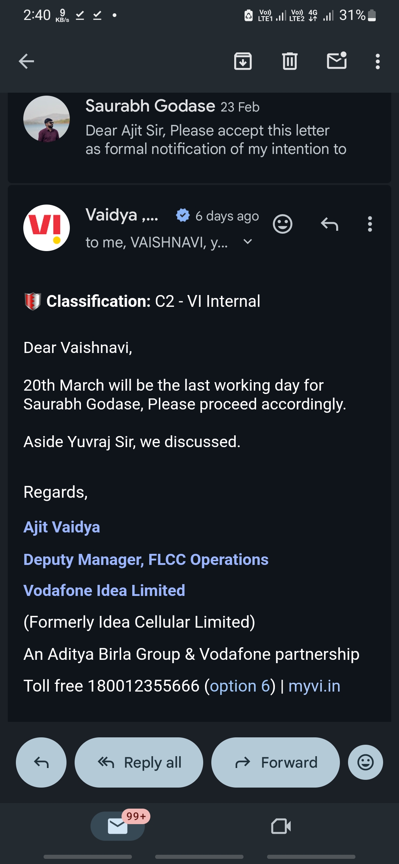399x864 pixels.
Task: Expand recipient details chevron
Action: (x=248, y=242)
